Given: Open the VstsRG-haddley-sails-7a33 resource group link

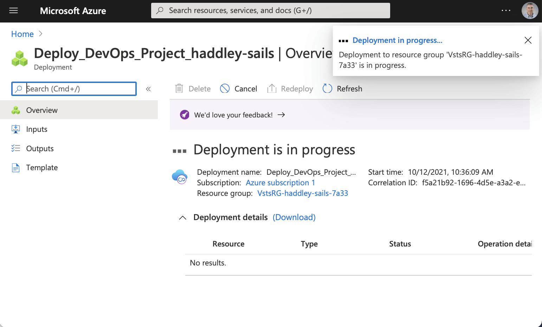Looking at the screenshot, I should pyautogui.click(x=303, y=193).
